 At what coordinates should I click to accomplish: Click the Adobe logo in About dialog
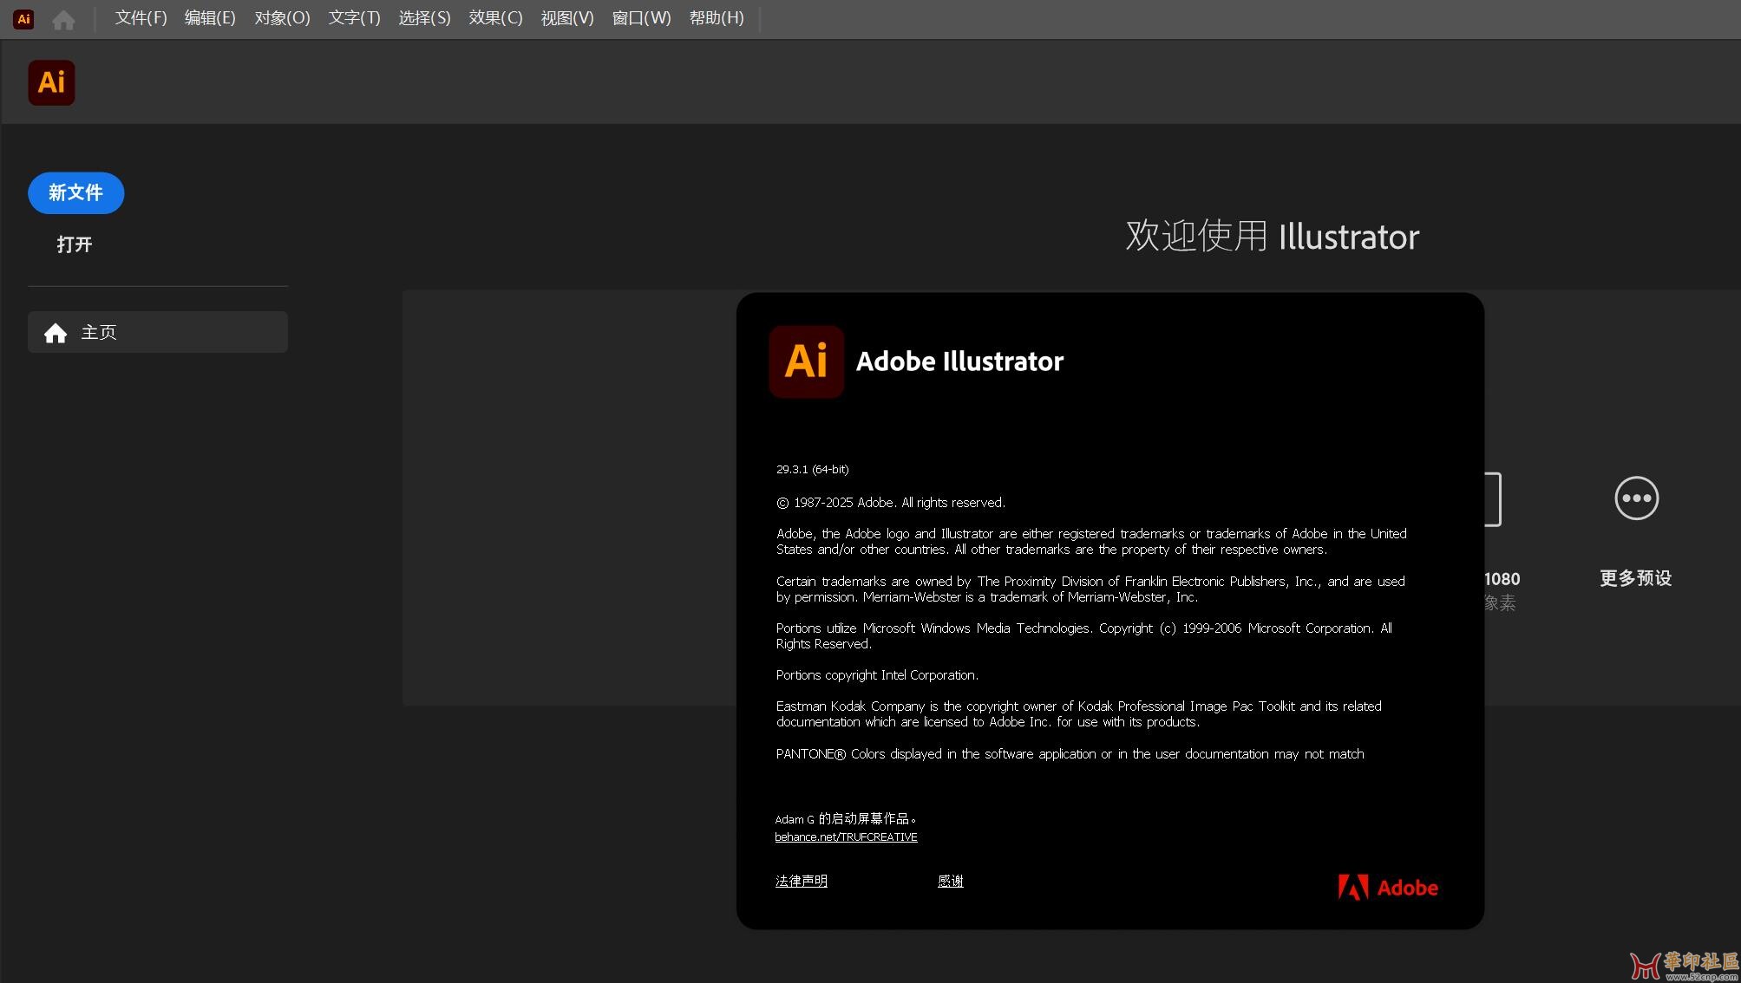[x=1388, y=888]
